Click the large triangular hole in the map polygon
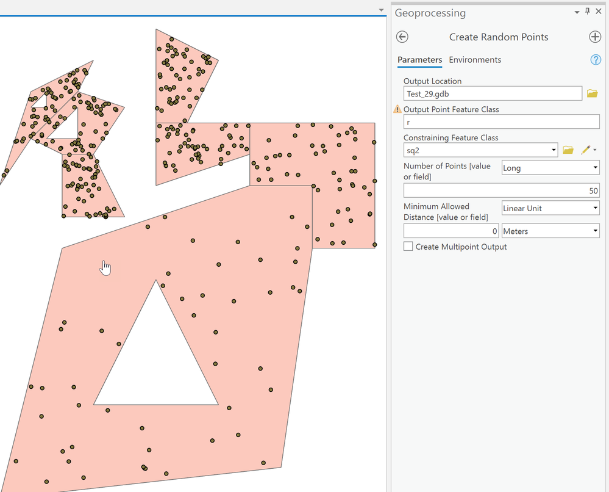This screenshot has height=492, width=609. pos(155,362)
